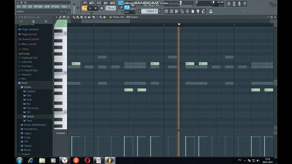Select the dashed-box Select tool in piano roll
Viewport: 292px width, 164px height.
tap(97, 17)
